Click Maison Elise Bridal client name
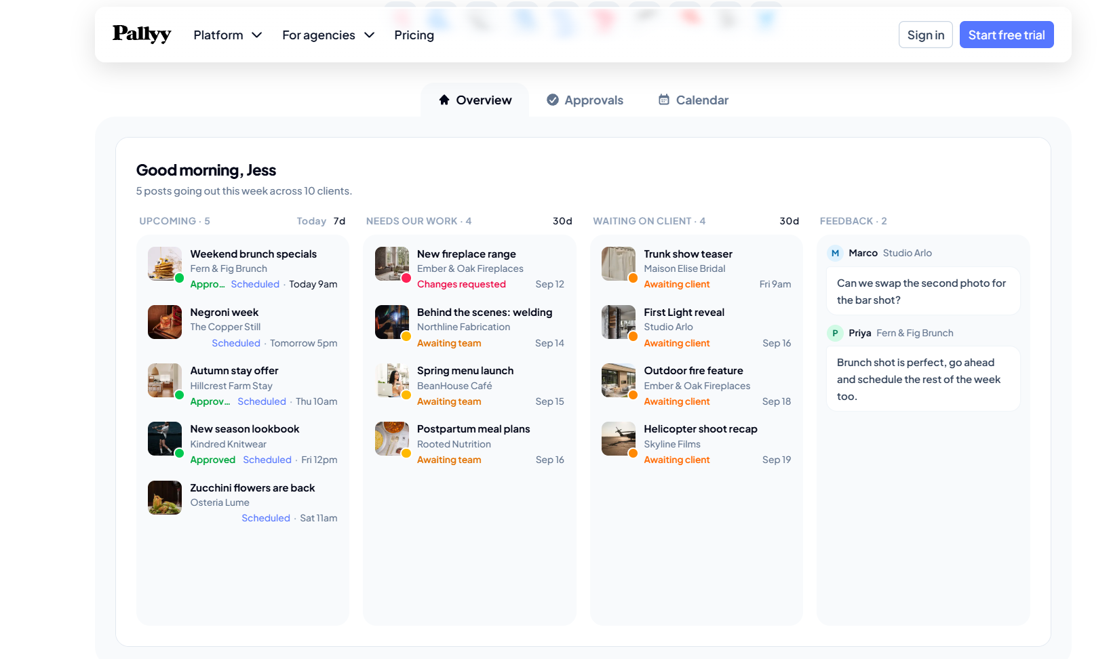 pyautogui.click(x=684, y=268)
